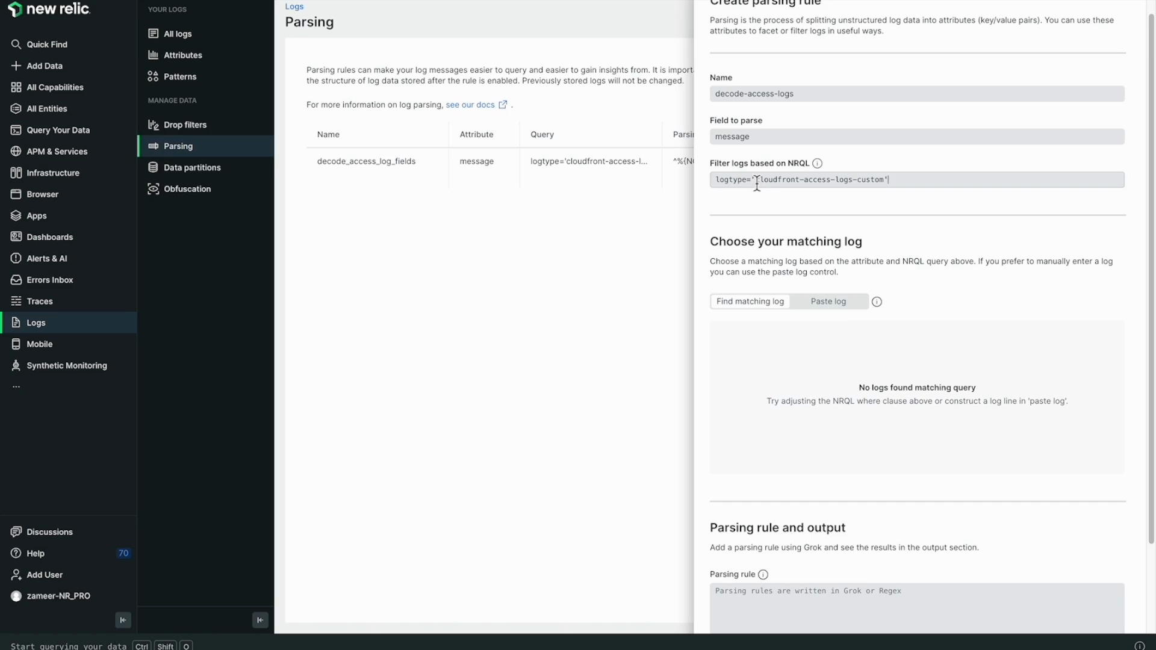Click the Logs breadcrumb link
Screen dimensions: 1156x650
coord(294,7)
